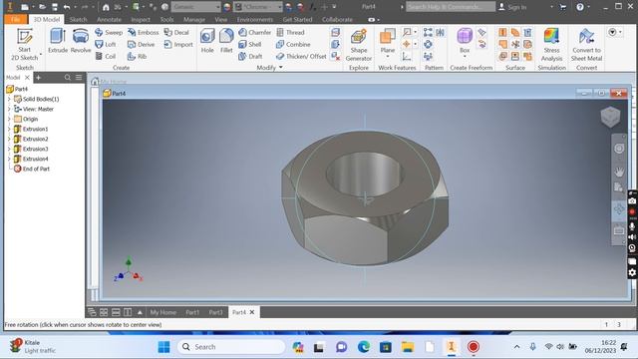This screenshot has width=638, height=359.
Task: Add a Thread feature
Action: click(x=290, y=32)
